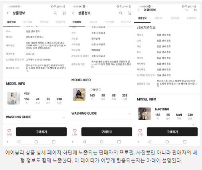Tap the model name ♡혜민♡
Screen dimensions: 202x170
[x=95, y=90]
